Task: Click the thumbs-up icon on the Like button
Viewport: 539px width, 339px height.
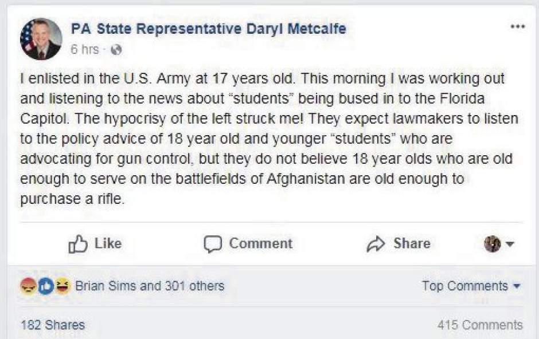Action: click(77, 245)
